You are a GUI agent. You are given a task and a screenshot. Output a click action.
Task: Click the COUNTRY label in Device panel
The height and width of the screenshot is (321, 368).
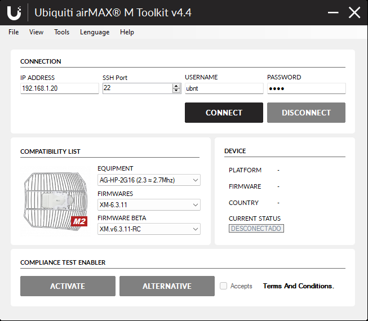click(243, 203)
